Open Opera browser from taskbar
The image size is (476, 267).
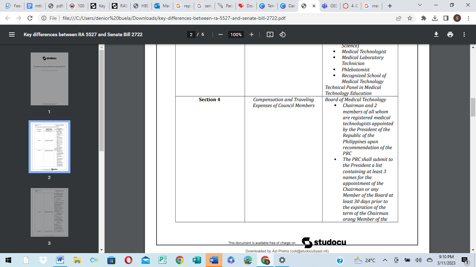point(128,260)
